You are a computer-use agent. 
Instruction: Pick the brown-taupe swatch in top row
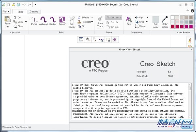click(x=191, y=18)
